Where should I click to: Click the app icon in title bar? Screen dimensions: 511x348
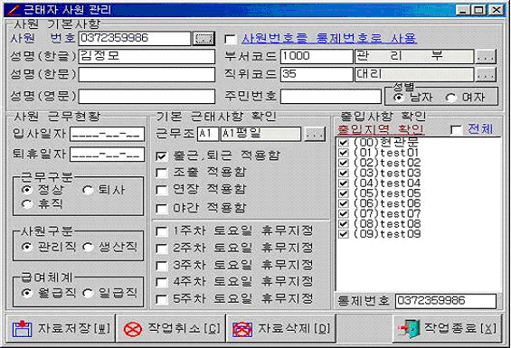coord(14,10)
